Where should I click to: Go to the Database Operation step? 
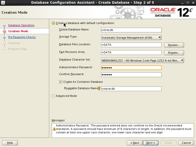21,25
